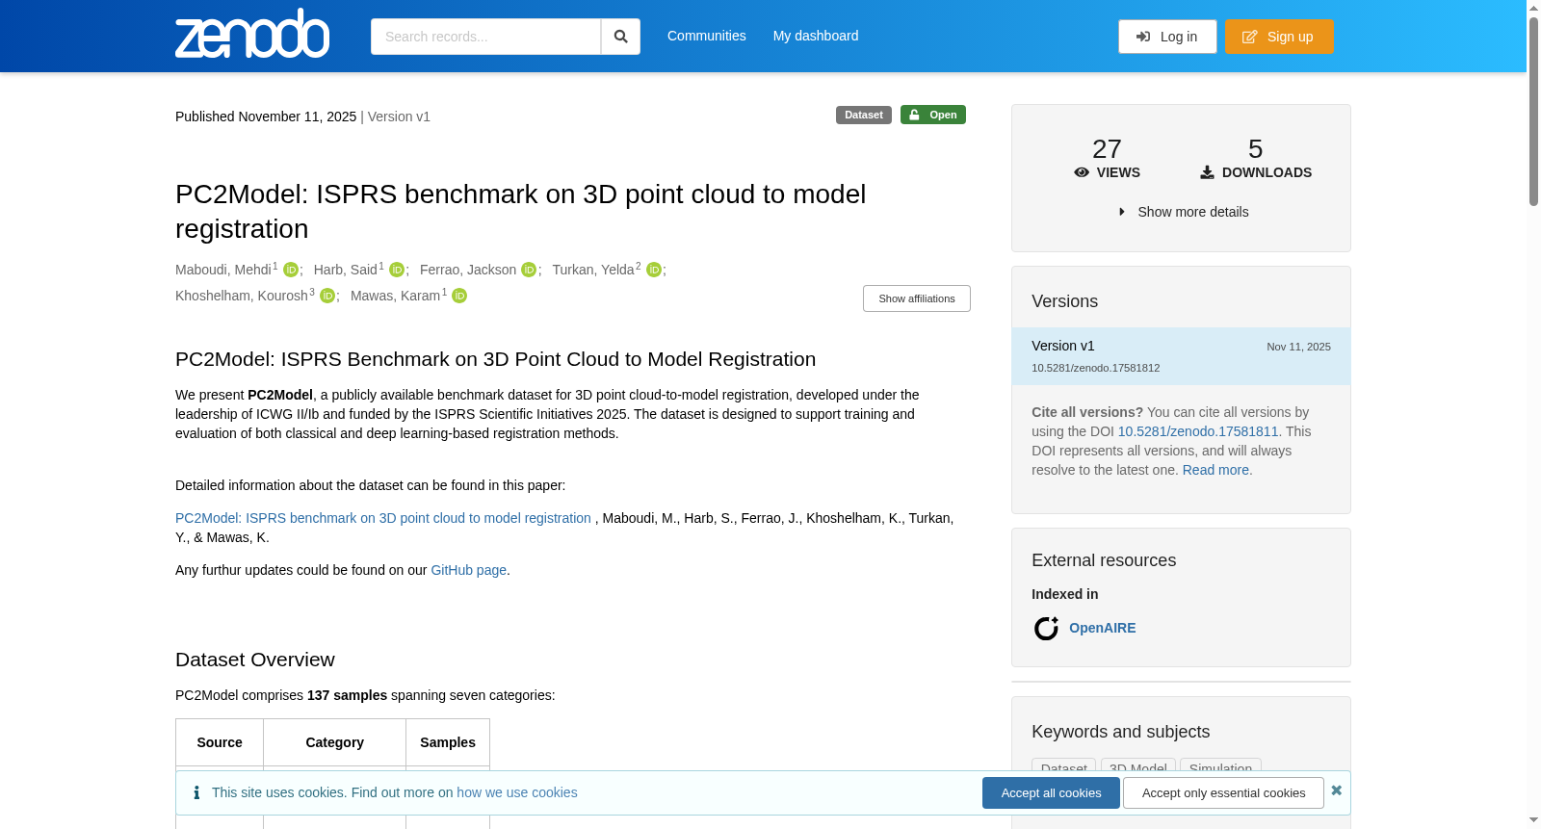Screen dimensions: 1541x829
Task: Open the GitHub page link
Action: [468, 570]
